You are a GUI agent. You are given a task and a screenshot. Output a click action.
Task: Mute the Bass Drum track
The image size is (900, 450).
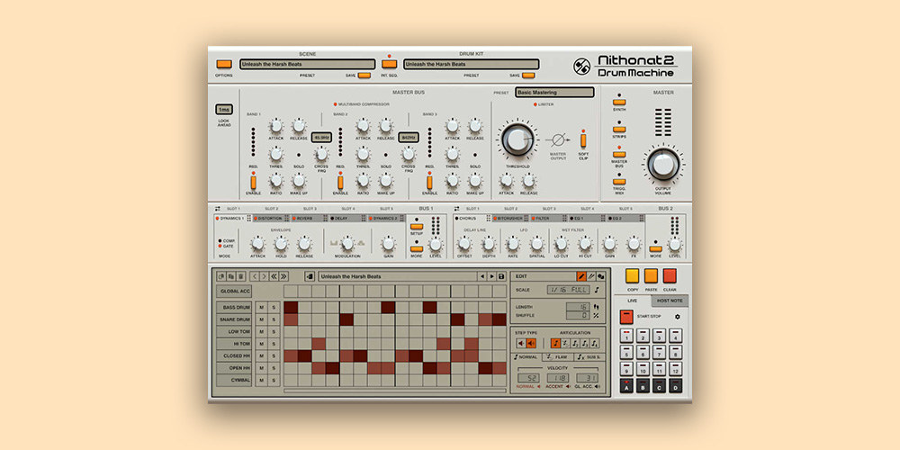point(261,307)
